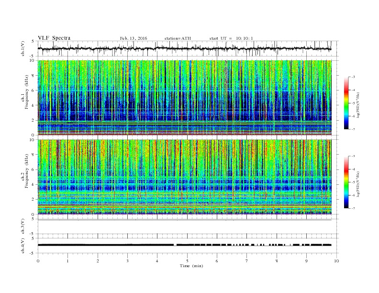This screenshot has width=379, height=293.
Task: Click the time axis tick label '5'
Action: (x=187, y=261)
